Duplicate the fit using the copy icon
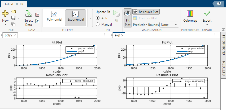The image size is (226, 110). 14,24
